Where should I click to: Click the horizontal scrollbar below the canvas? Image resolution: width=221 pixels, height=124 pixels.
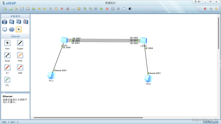(88, 118)
